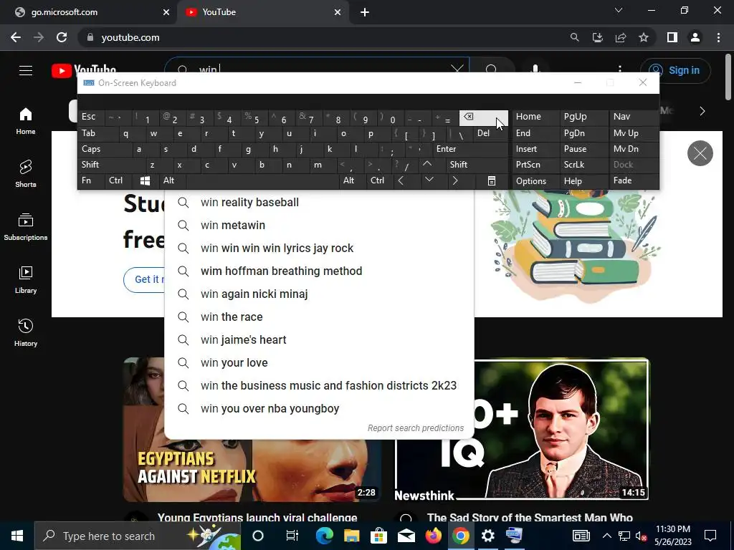Open Windows Settings gear on taskbar

[x=487, y=536]
